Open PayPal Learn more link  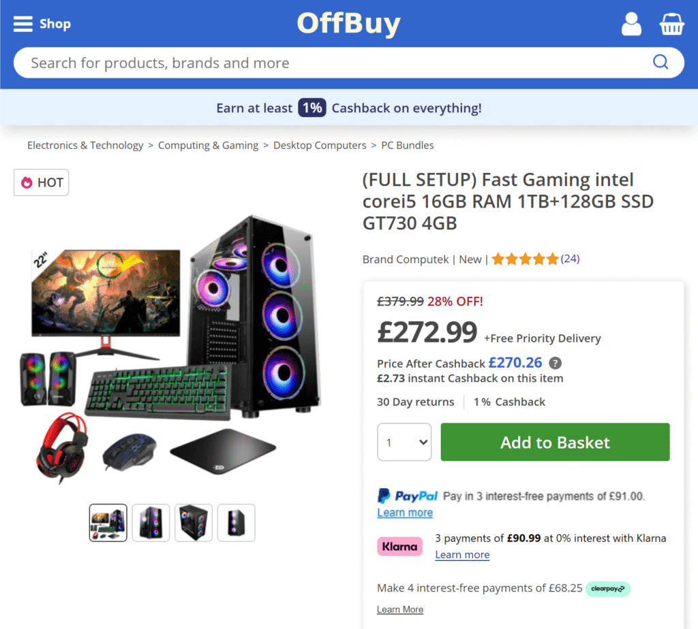pyautogui.click(x=405, y=513)
